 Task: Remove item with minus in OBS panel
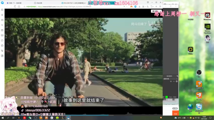[174, 81]
